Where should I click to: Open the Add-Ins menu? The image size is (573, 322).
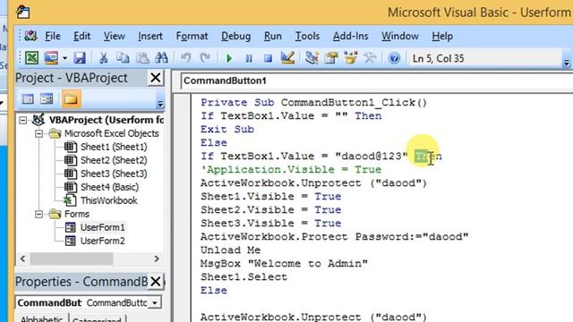350,36
